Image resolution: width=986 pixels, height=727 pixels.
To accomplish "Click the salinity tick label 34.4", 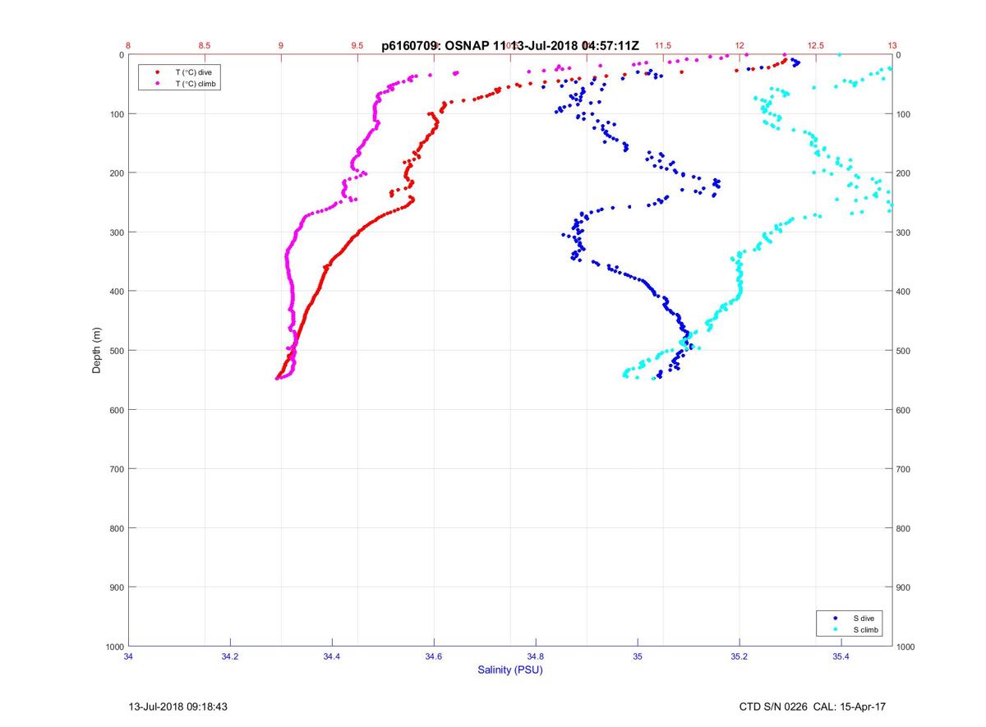I will 332,656.
